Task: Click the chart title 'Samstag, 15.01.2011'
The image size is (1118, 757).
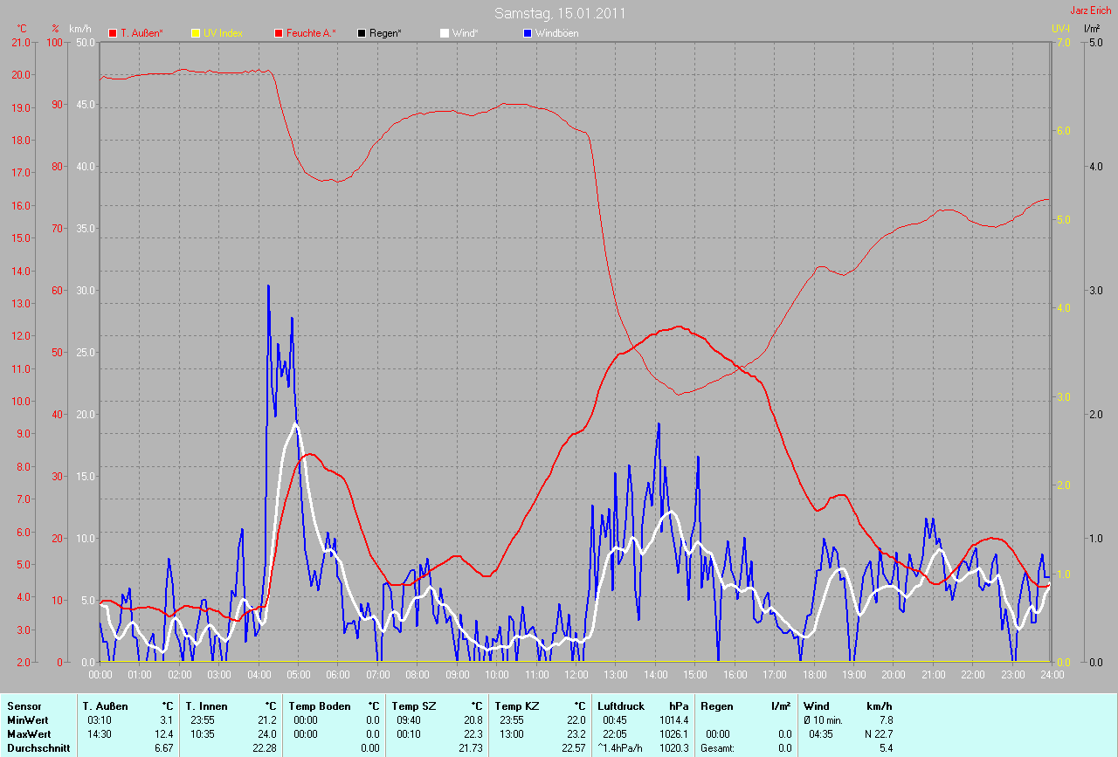Action: pos(560,13)
